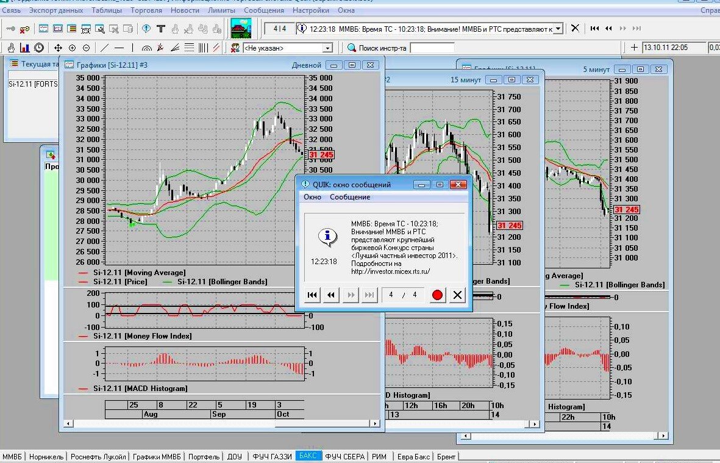Open the Настройки menu
The height and width of the screenshot is (463, 720).
click(x=310, y=10)
